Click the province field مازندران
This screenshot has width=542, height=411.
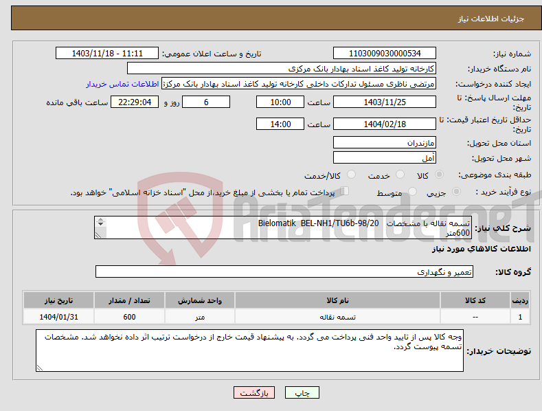click(x=385, y=142)
